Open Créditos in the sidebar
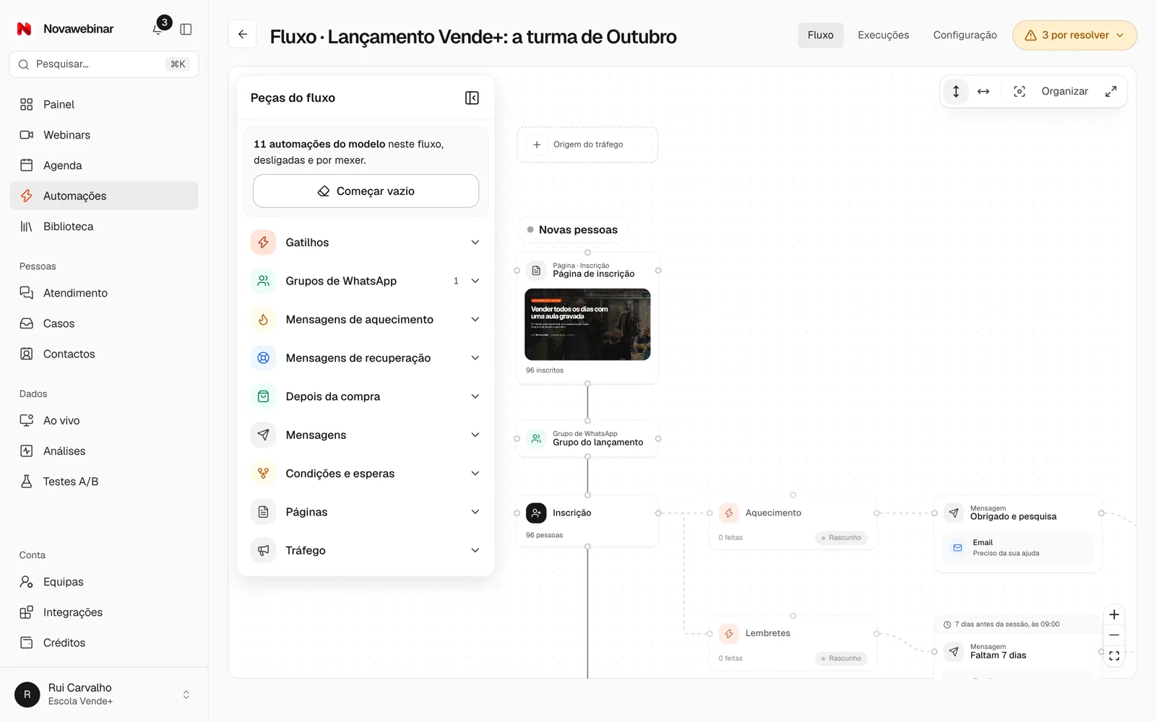This screenshot has height=722, width=1156. tap(104, 643)
